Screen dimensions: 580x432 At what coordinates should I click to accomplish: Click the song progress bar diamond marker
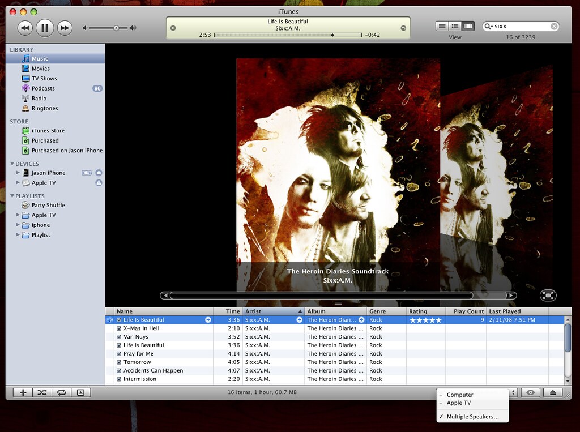pyautogui.click(x=332, y=35)
